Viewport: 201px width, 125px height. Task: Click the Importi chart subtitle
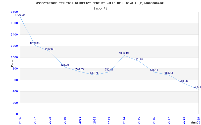(100, 8)
